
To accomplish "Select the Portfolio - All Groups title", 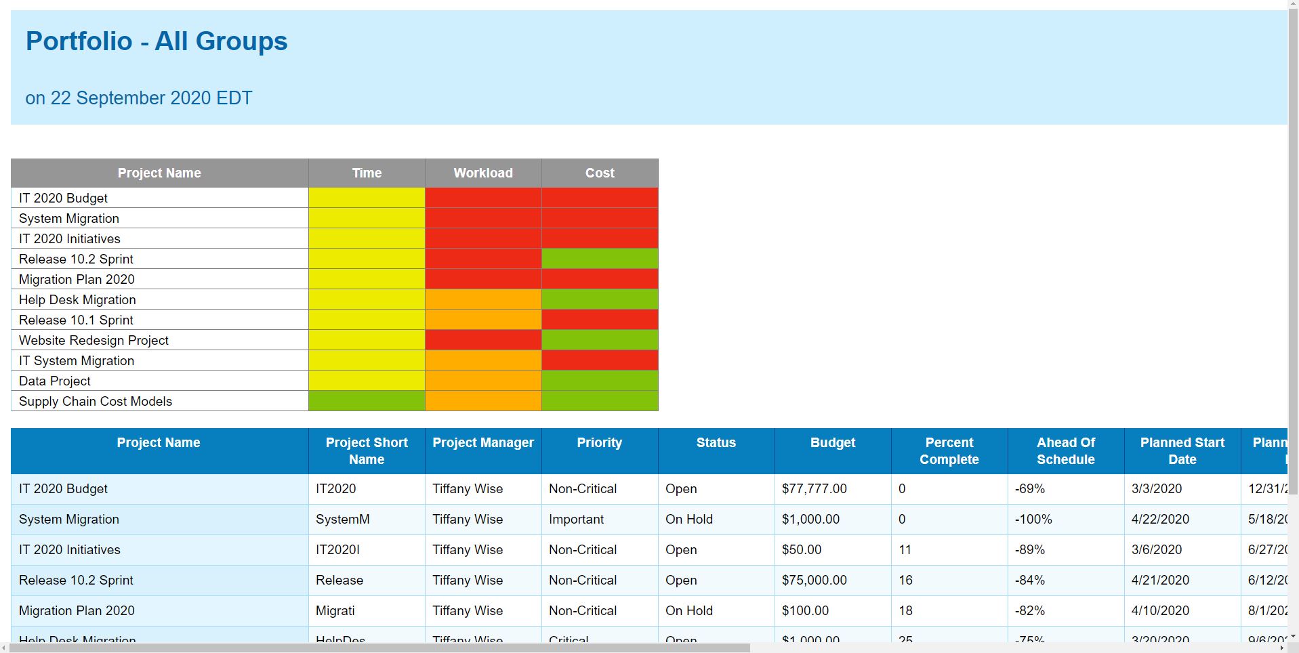I will (x=157, y=41).
